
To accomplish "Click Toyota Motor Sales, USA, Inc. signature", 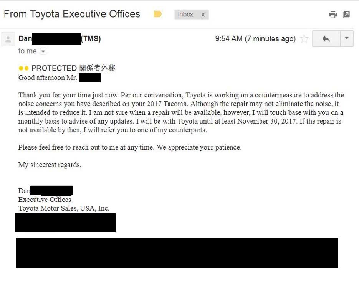I will pyautogui.click(x=64, y=208).
